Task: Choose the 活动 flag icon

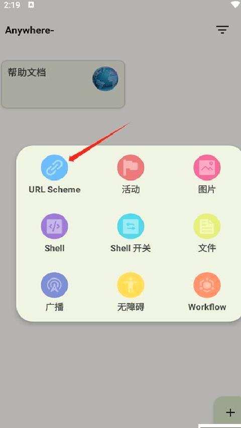Action: point(131,167)
